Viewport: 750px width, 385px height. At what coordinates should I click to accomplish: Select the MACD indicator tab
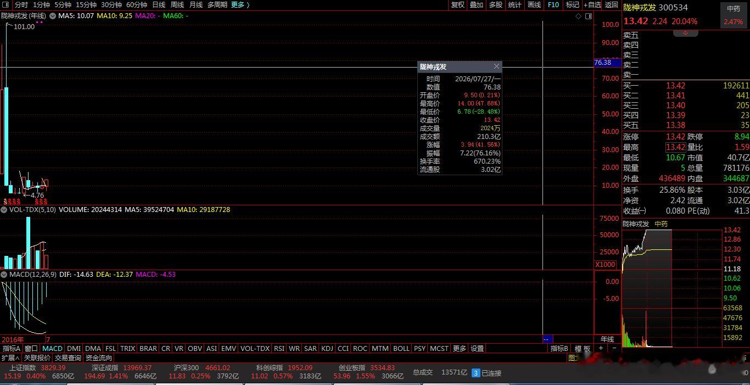[x=53, y=349]
